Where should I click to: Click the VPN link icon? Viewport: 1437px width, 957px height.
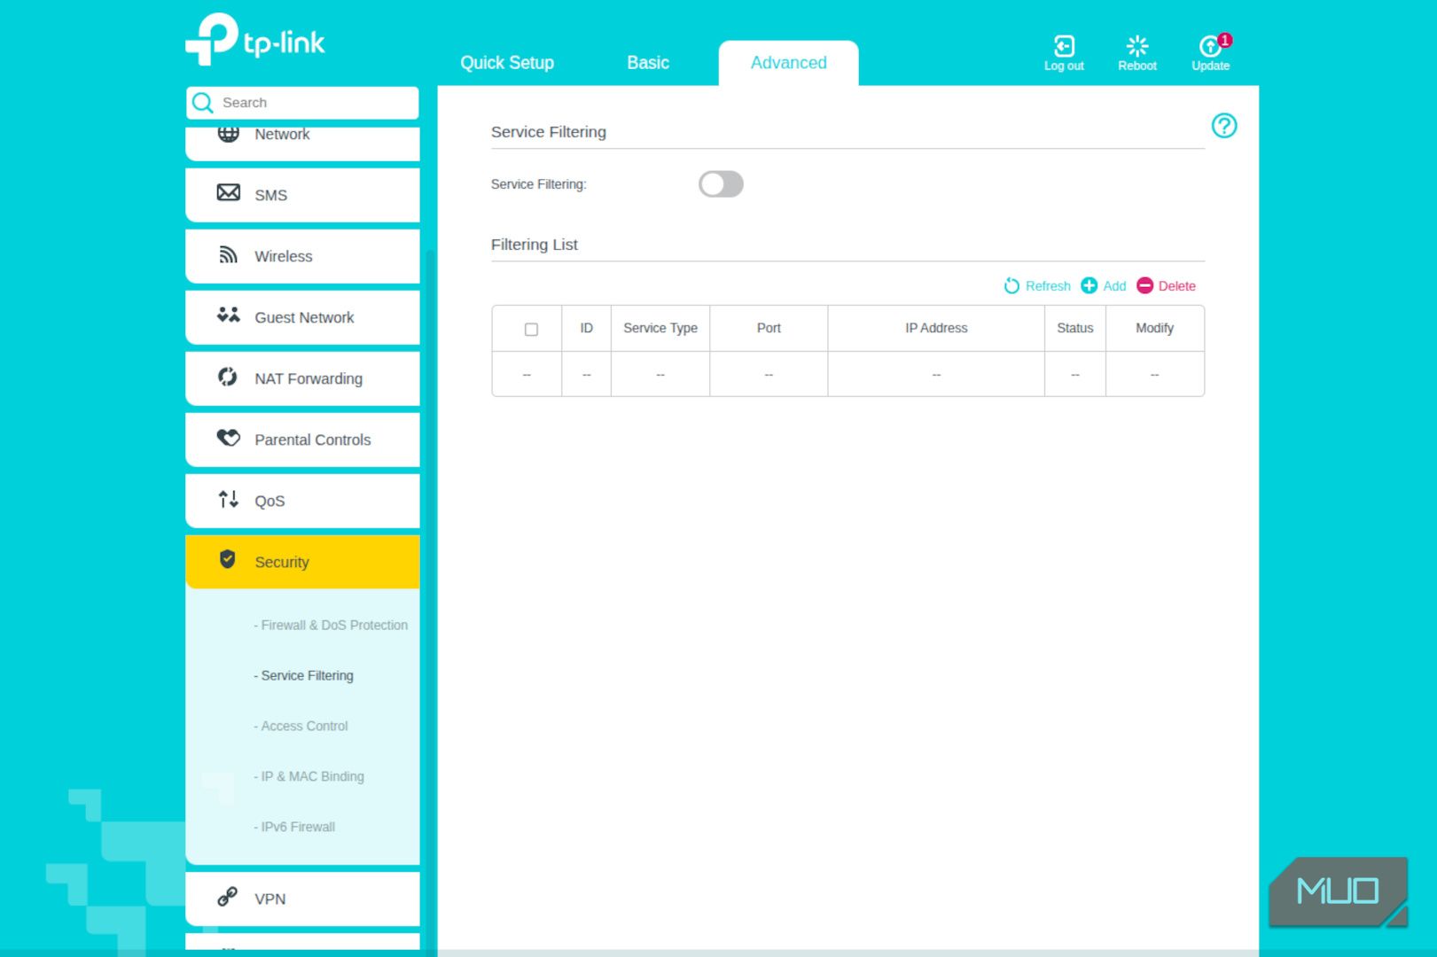(x=228, y=897)
